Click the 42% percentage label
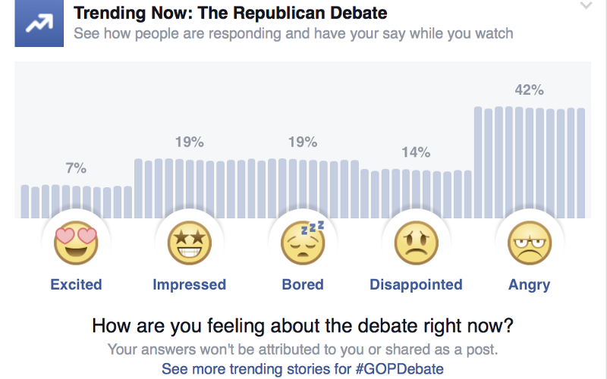The height and width of the screenshot is (379, 607). pyautogui.click(x=530, y=90)
